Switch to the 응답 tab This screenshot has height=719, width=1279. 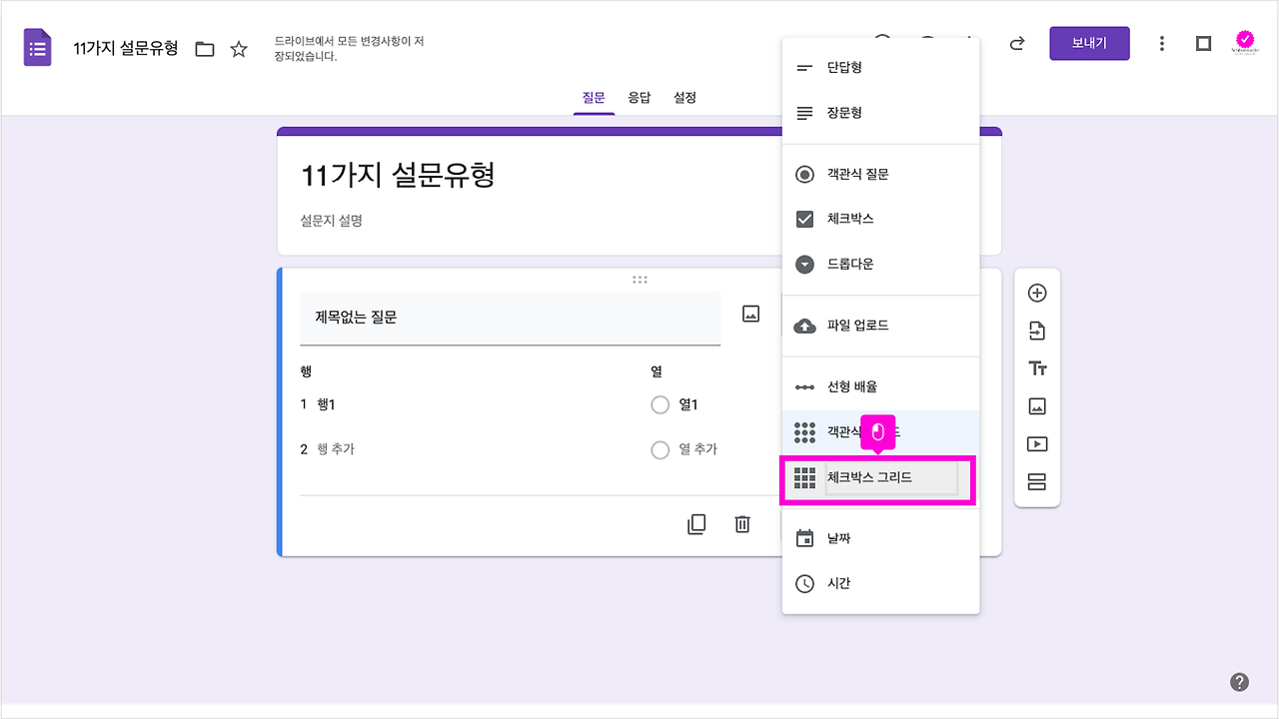639,97
